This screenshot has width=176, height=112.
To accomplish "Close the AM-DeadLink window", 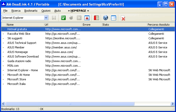I will (172, 4).
